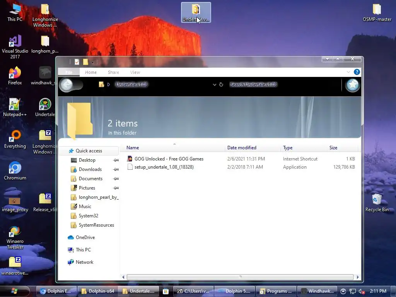Image resolution: width=396 pixels, height=297 pixels.
Task: Open System32 in the navigation pane
Action: pos(89,216)
